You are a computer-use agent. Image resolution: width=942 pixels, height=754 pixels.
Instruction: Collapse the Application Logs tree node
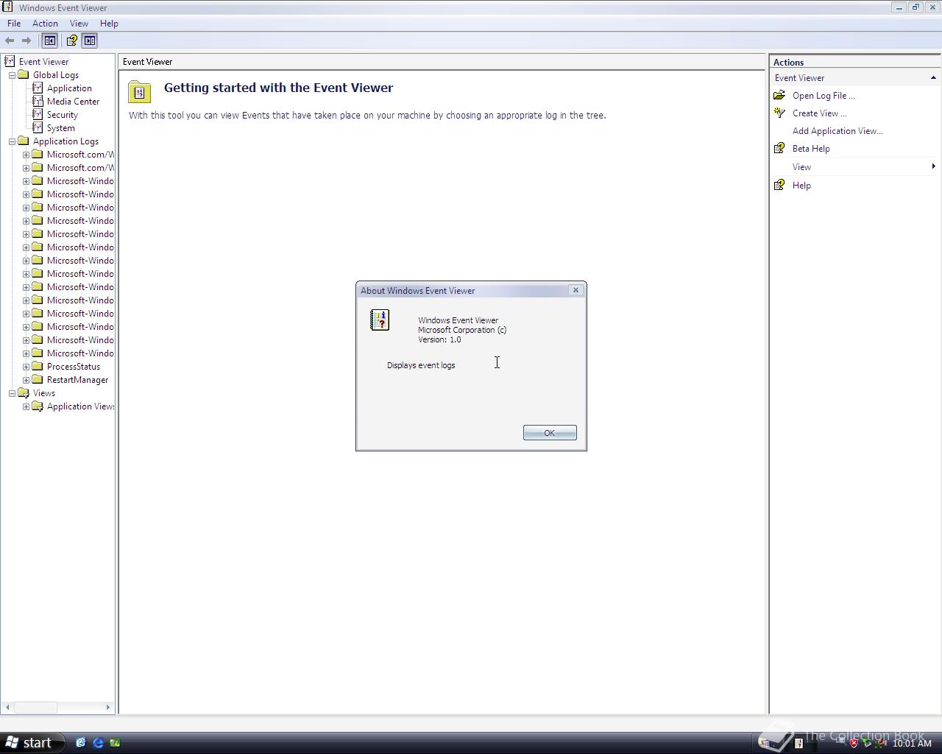pyautogui.click(x=13, y=141)
